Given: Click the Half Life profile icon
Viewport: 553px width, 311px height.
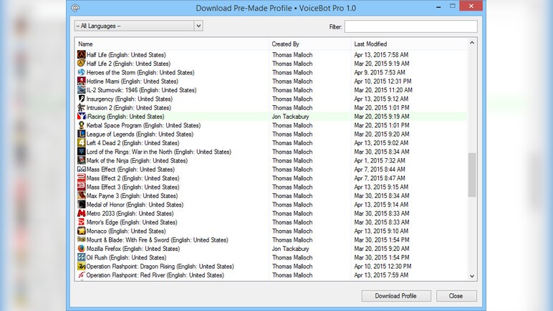Looking at the screenshot, I should pyautogui.click(x=82, y=54).
